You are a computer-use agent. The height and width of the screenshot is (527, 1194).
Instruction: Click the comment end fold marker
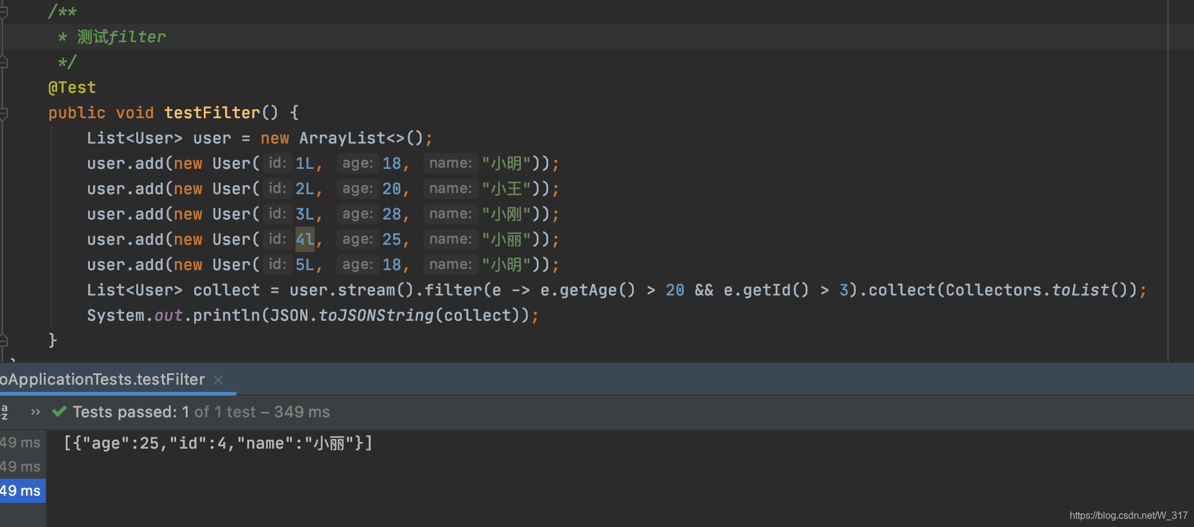click(4, 62)
